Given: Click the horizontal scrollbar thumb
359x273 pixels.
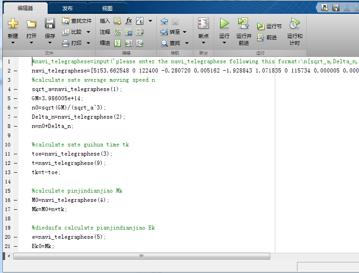Looking at the screenshot, I should (x=142, y=256).
